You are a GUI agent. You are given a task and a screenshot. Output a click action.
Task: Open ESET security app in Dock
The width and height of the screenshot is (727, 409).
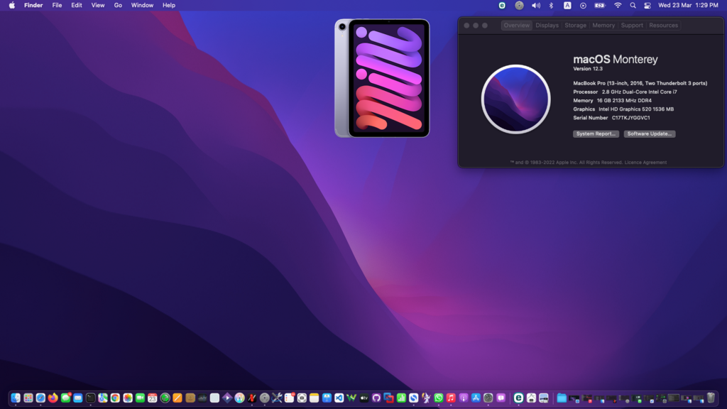point(518,398)
